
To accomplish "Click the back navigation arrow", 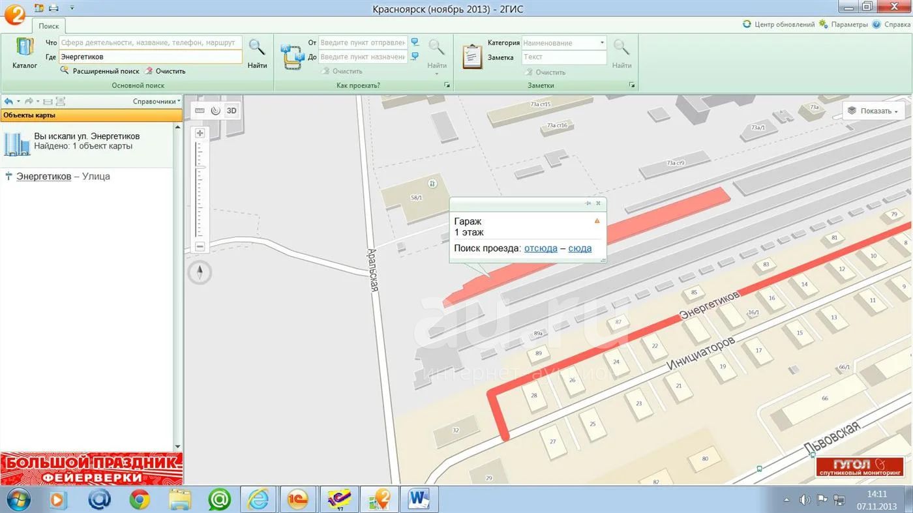I will [x=8, y=101].
